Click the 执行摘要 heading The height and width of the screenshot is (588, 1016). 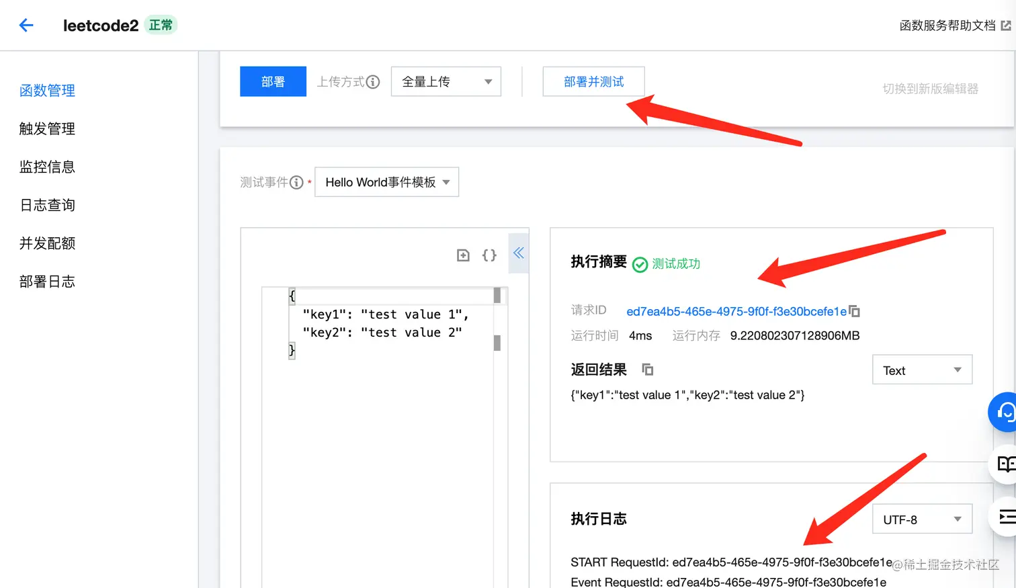tap(599, 261)
